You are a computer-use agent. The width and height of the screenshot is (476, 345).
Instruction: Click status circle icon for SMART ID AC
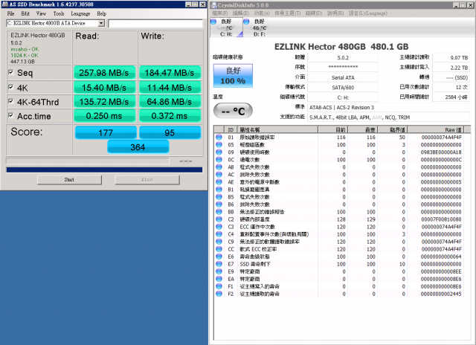219,175
